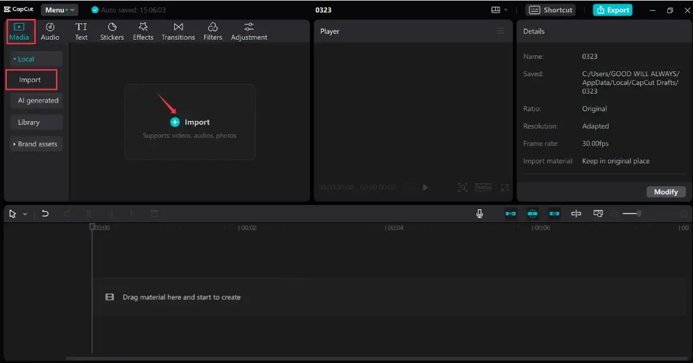693x363 pixels.
Task: Open the Library section
Action: point(36,122)
